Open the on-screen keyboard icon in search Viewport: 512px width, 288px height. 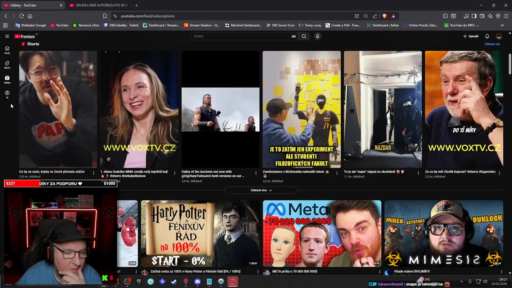point(294,36)
